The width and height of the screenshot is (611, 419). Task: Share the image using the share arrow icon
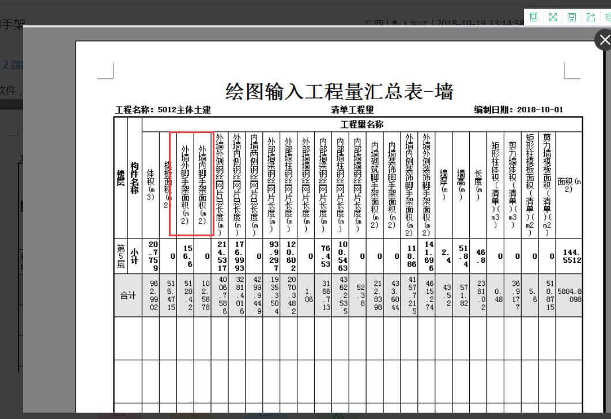point(591,17)
